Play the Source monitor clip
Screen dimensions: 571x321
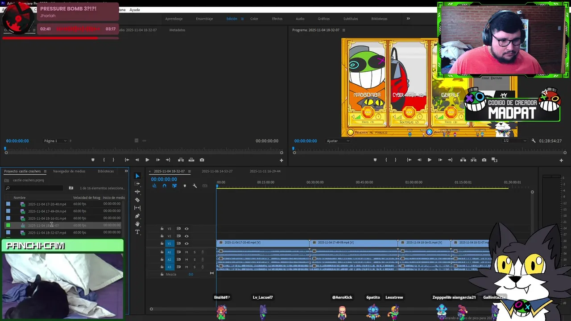coord(147,160)
